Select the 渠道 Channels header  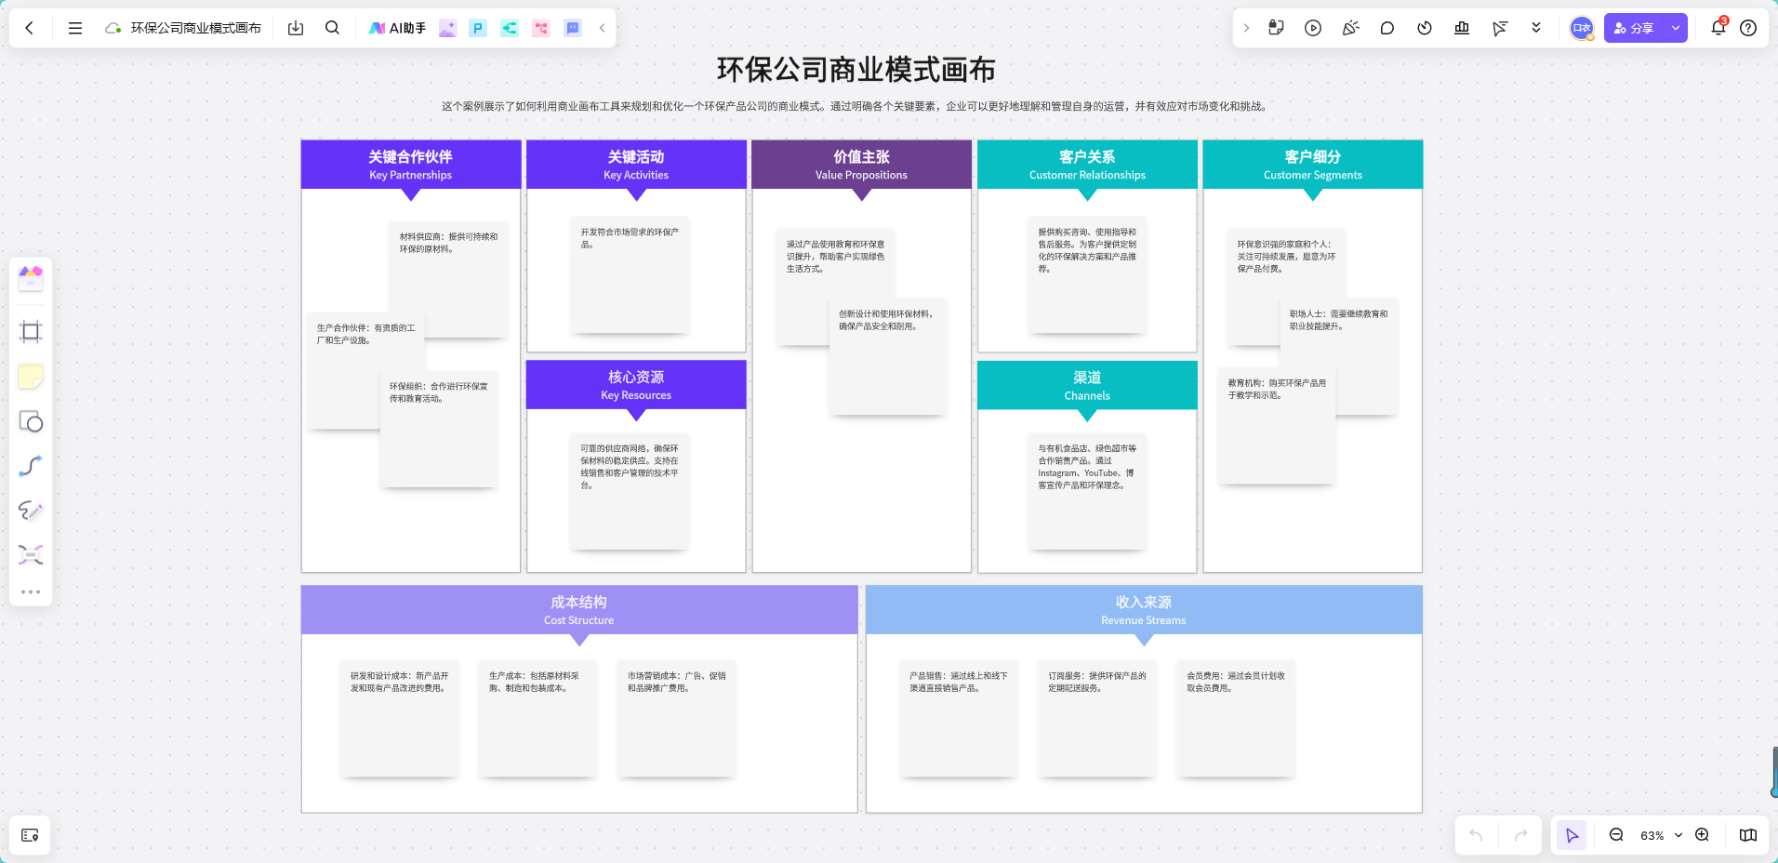pyautogui.click(x=1087, y=385)
